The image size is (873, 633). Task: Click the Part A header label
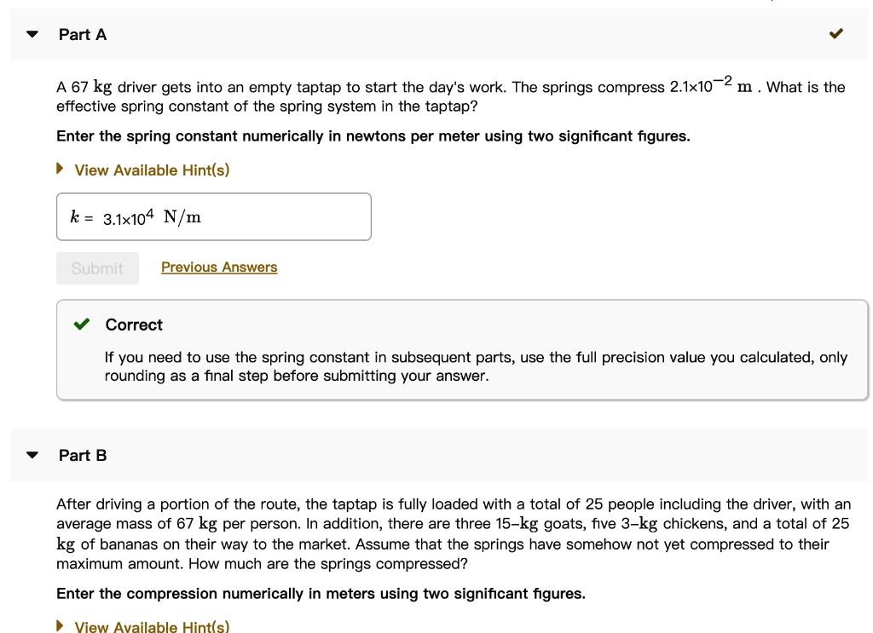(83, 35)
